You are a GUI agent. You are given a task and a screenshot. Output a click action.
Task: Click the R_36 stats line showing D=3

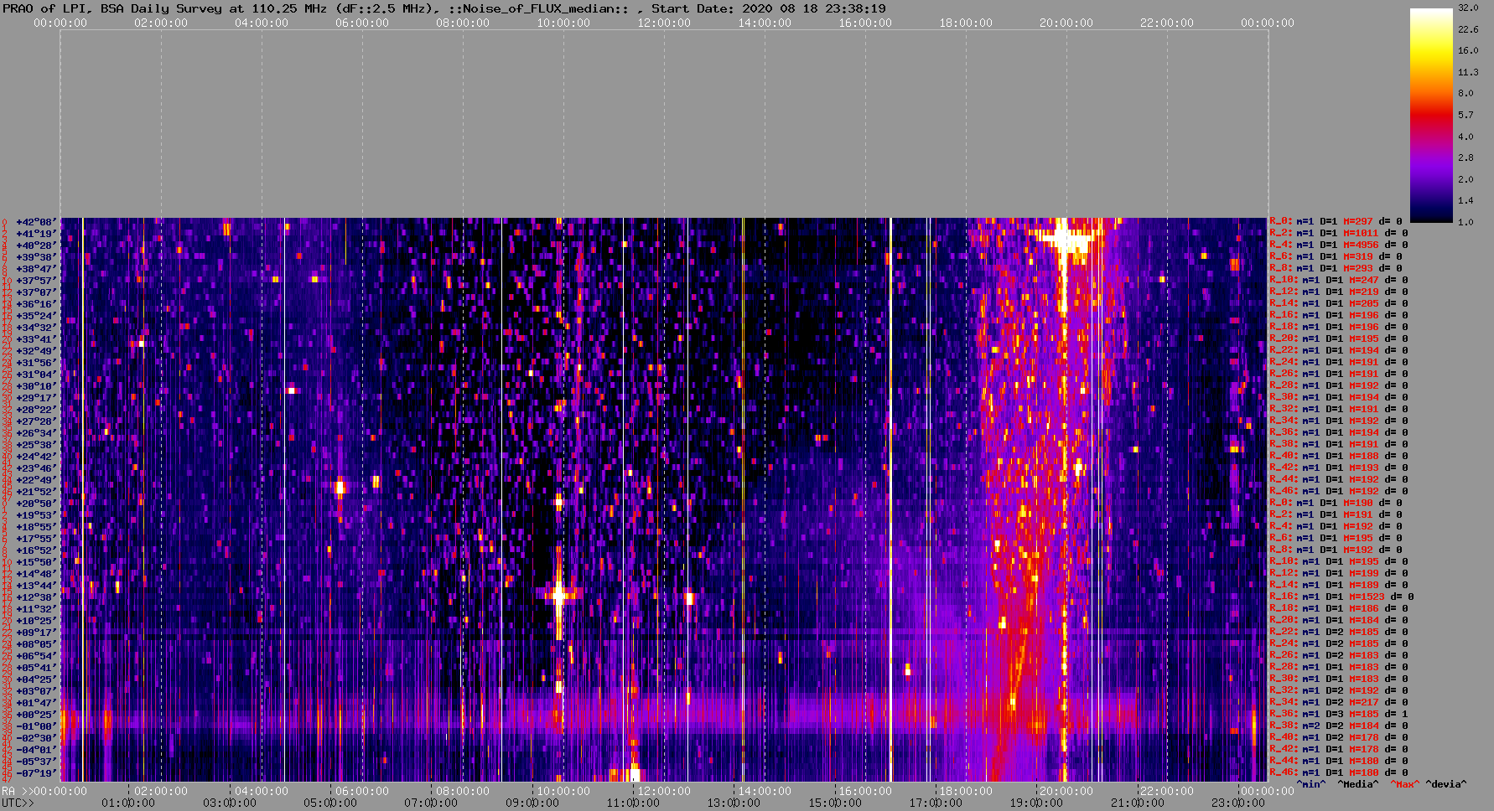point(1339,715)
